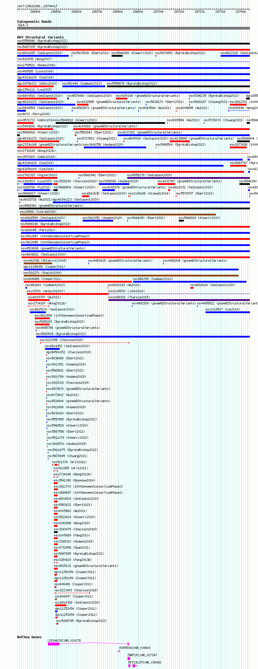Open nsv4392898 (Wong2019) label

(72, 523)
